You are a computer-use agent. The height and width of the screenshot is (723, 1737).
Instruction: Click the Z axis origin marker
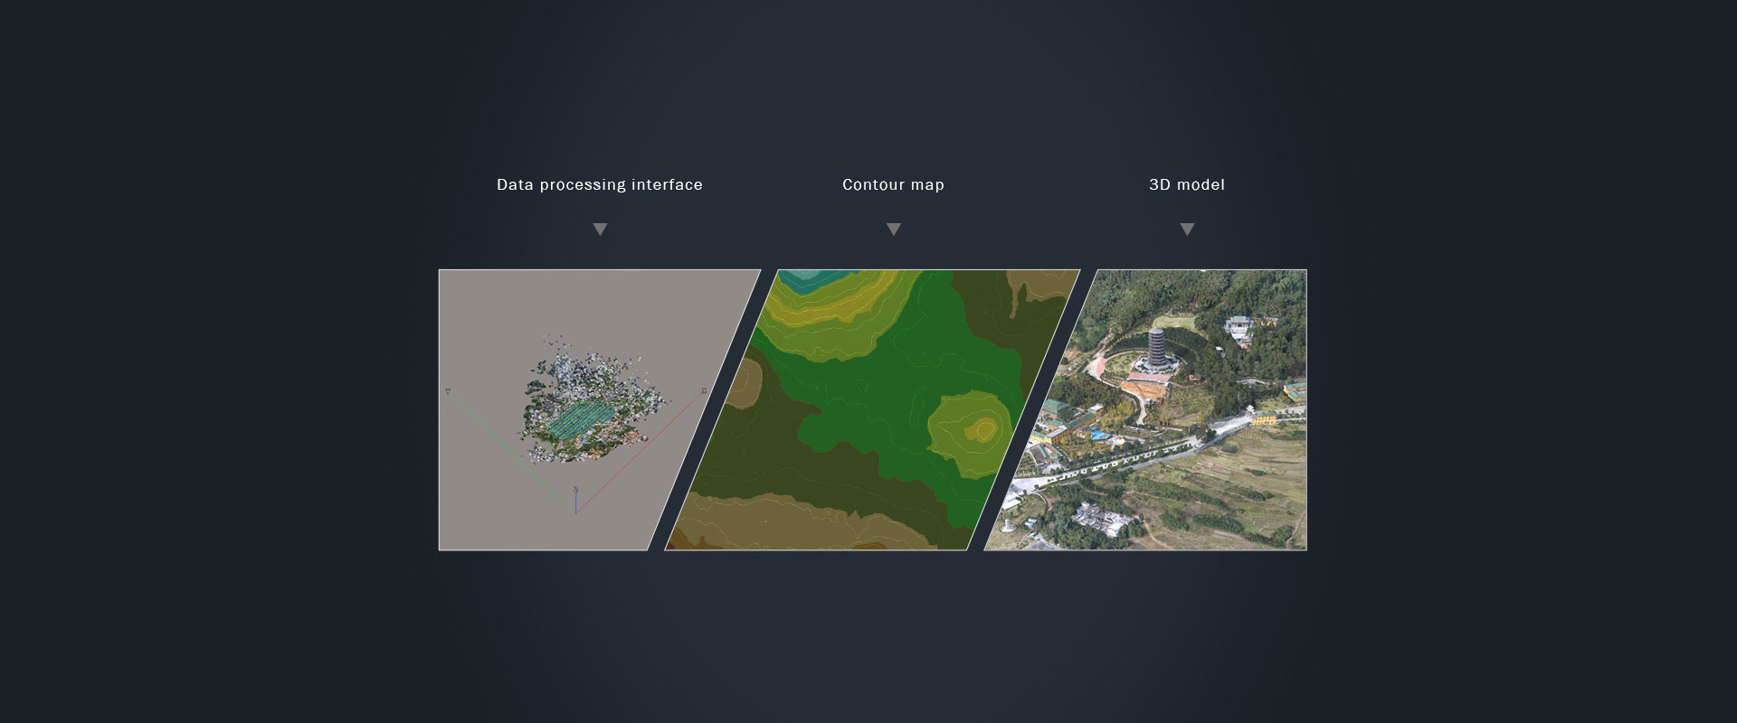click(x=575, y=489)
